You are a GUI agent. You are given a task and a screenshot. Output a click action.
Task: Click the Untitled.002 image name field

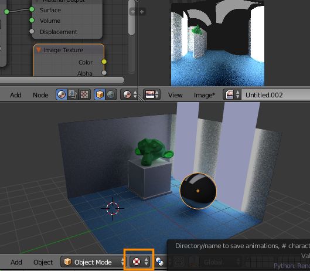click(275, 94)
